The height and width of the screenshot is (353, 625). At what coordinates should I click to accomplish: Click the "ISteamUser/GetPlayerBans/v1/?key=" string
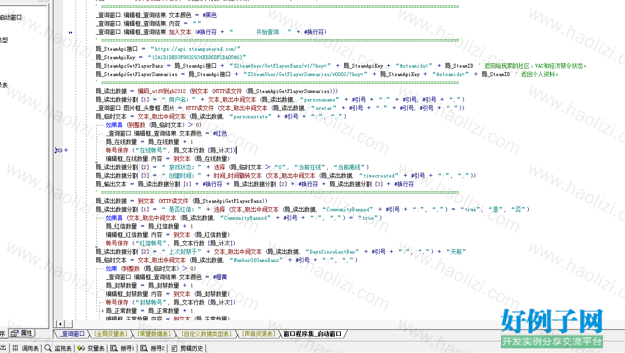click(x=280, y=66)
